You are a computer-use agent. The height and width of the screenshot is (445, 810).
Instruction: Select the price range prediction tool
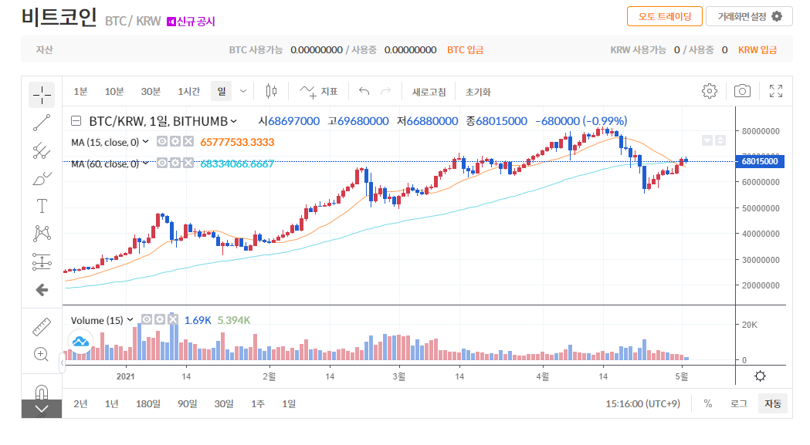[x=42, y=261]
